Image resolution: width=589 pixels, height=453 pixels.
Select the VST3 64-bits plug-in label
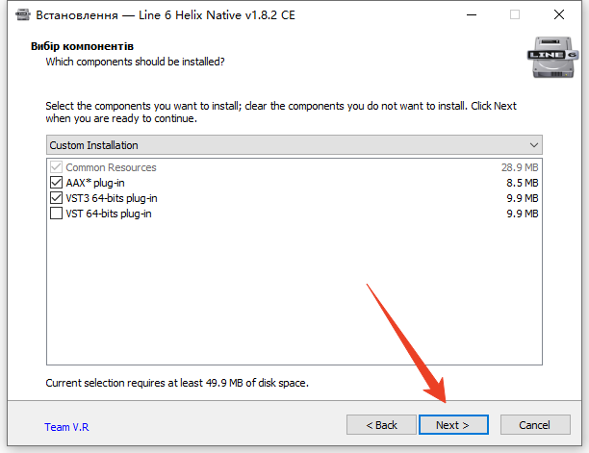(112, 198)
